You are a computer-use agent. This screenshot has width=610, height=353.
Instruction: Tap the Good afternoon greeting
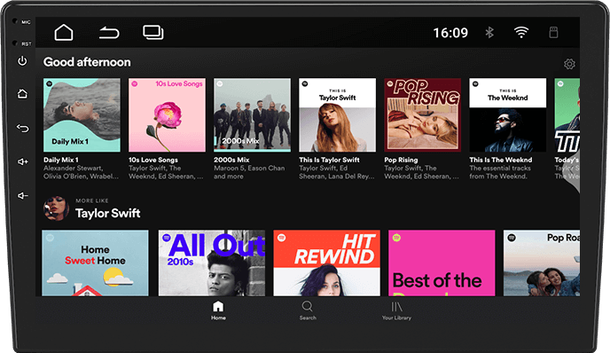pos(87,62)
